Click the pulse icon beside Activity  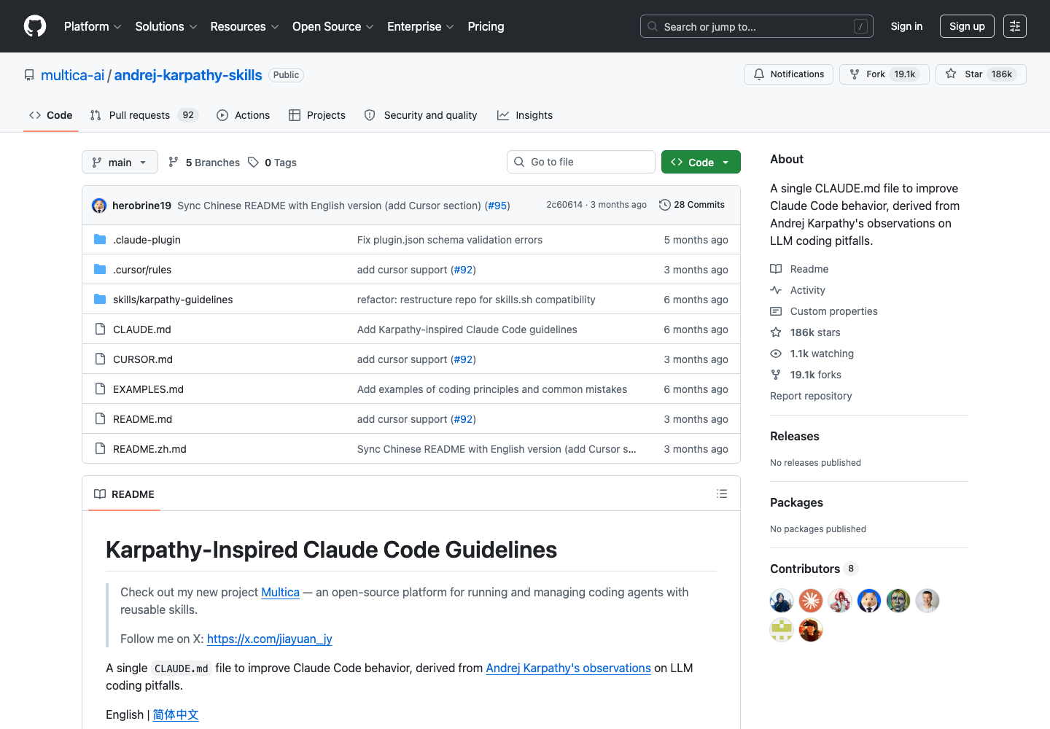tap(776, 290)
